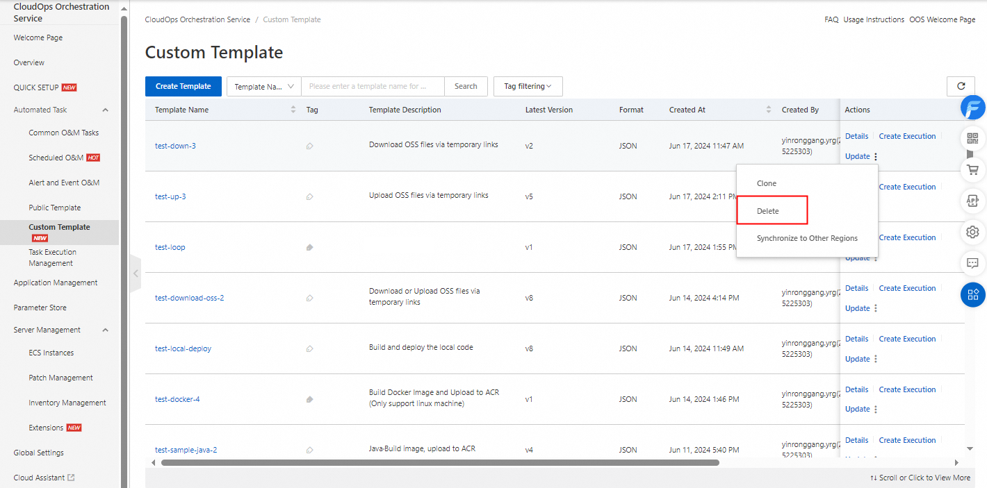This screenshot has width=987, height=488.
Task: Edit tag icon for test-up-3
Action: click(309, 196)
